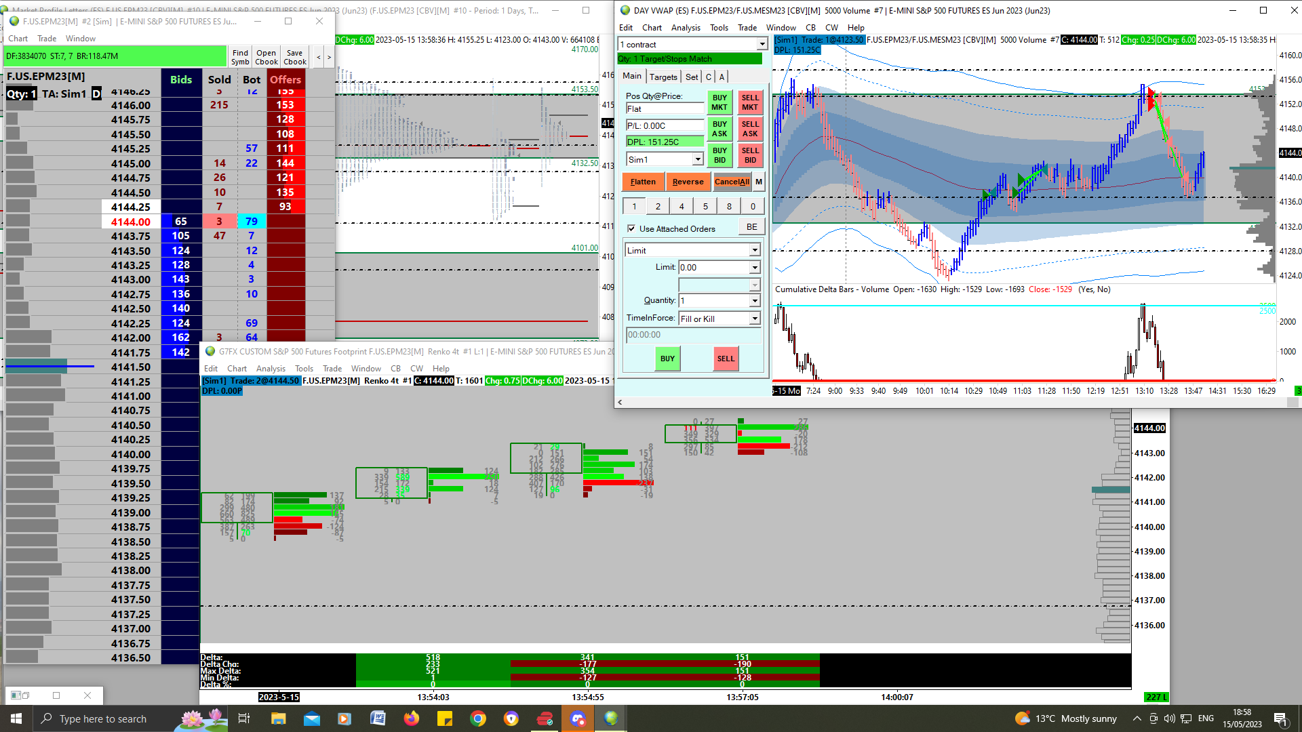The width and height of the screenshot is (1302, 732).
Task: Click the SELL MKT button
Action: 749,102
